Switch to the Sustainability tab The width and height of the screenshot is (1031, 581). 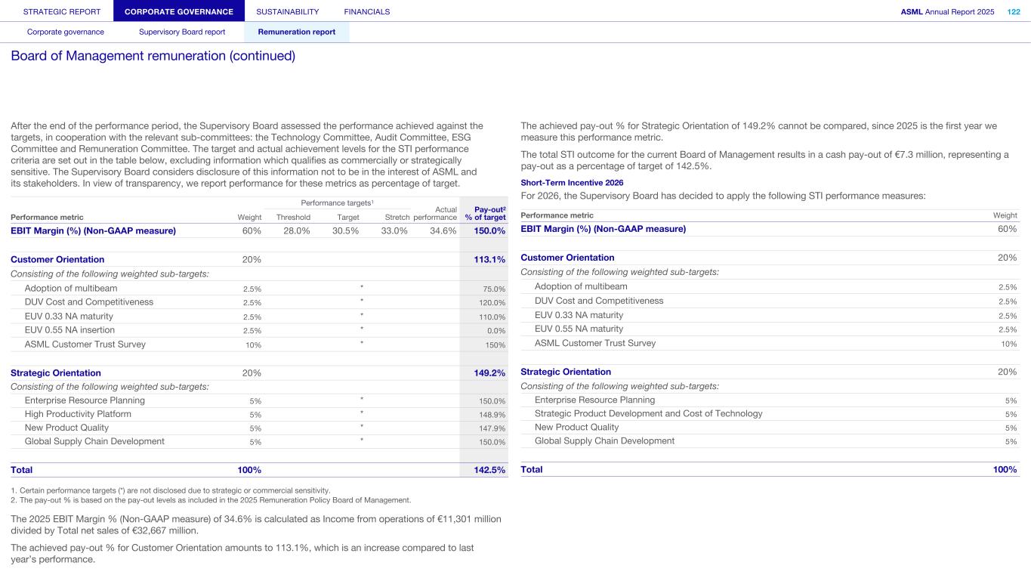[287, 11]
